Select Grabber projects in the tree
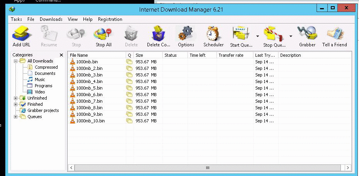Screen dimensions: 359x176 point(43,110)
